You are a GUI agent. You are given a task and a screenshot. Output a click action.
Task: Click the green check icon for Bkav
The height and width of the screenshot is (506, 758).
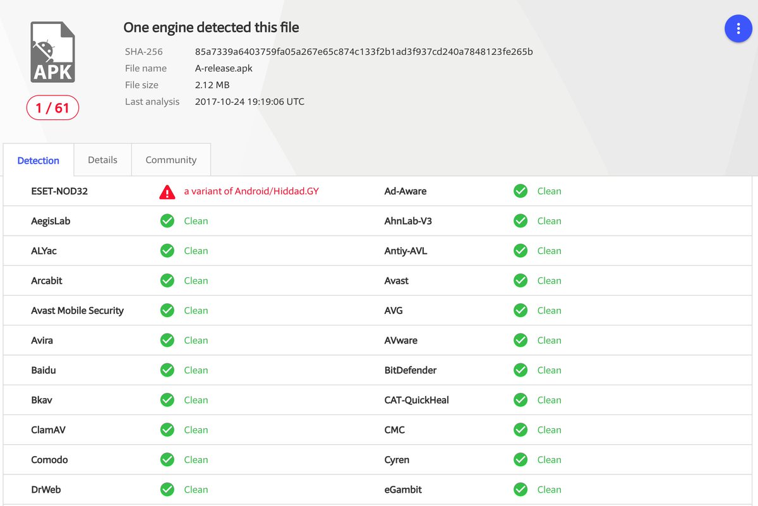coord(167,400)
